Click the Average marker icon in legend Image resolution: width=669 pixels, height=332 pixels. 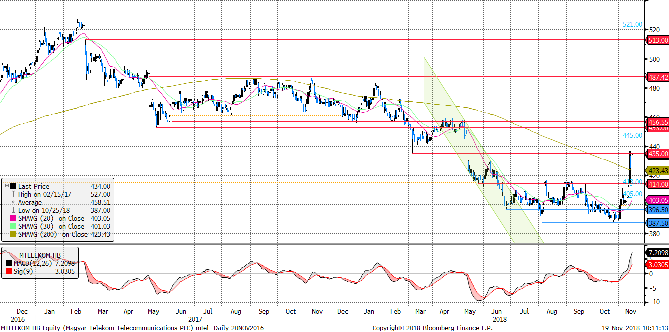pyautogui.click(x=13, y=202)
